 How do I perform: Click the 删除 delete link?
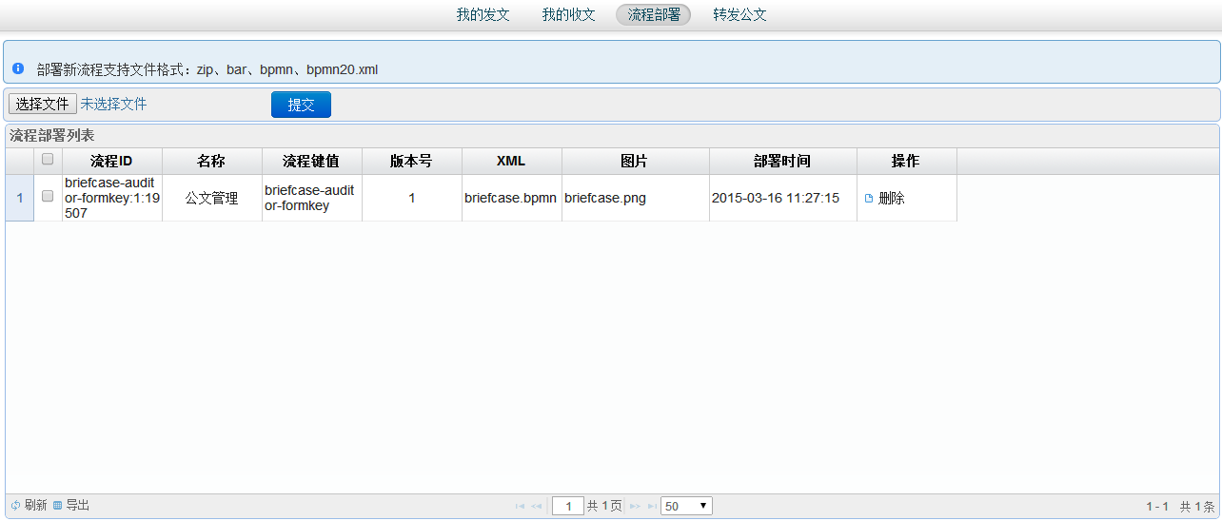[x=892, y=198]
